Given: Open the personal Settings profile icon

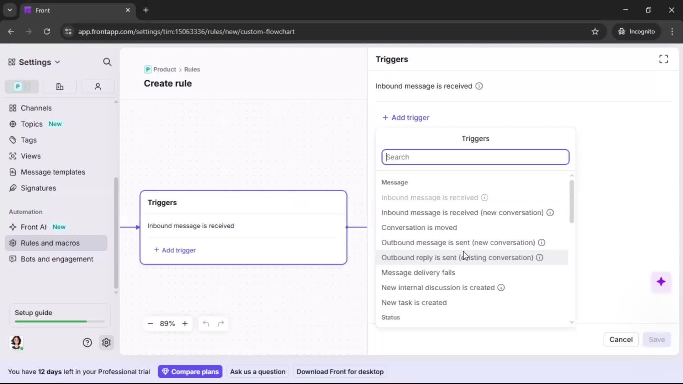Looking at the screenshot, I should click(x=97, y=86).
